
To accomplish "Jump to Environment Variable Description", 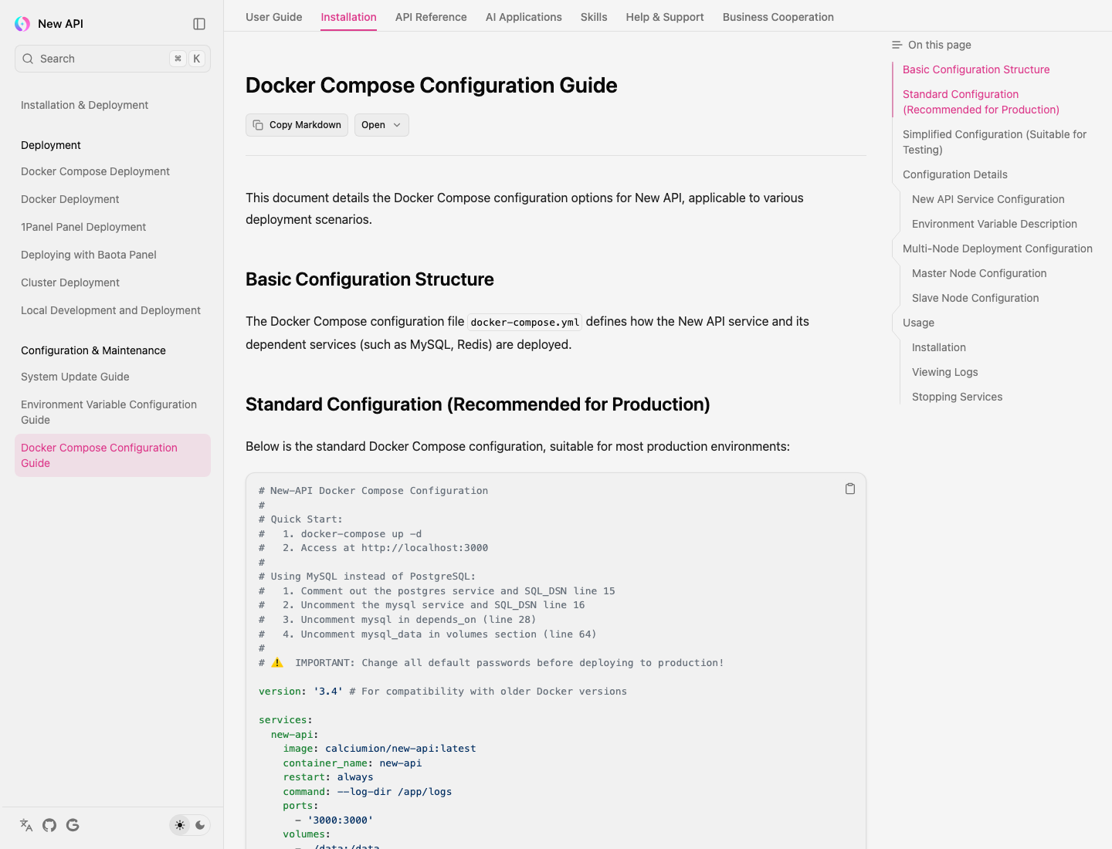I will pos(995,224).
